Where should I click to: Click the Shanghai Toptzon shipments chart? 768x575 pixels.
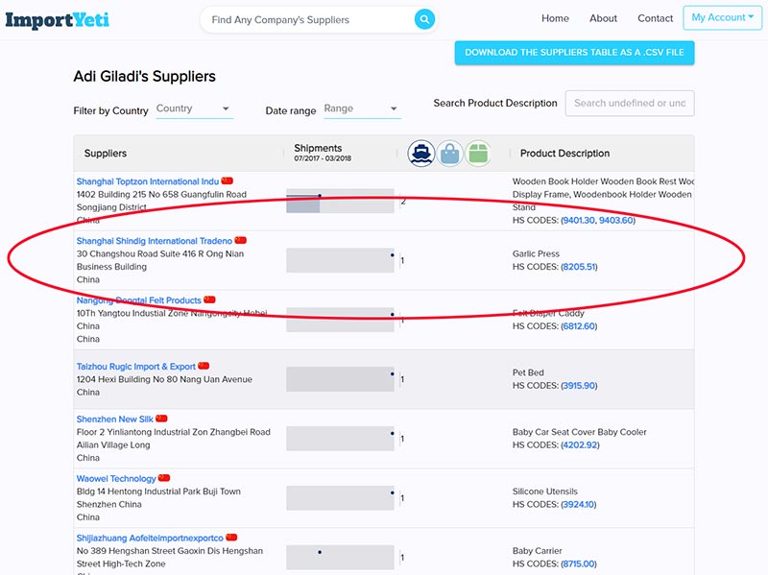point(340,201)
